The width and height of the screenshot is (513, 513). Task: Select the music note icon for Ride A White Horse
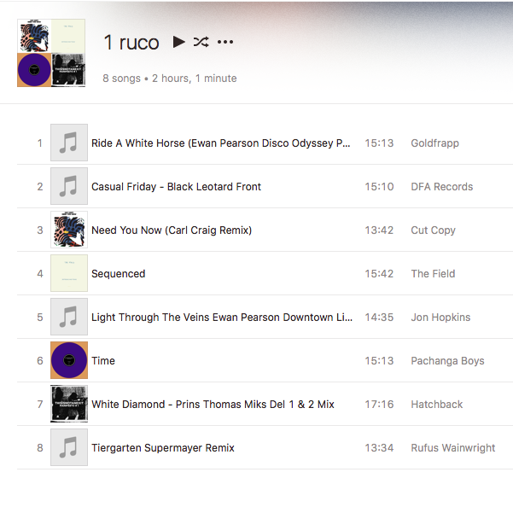69,143
